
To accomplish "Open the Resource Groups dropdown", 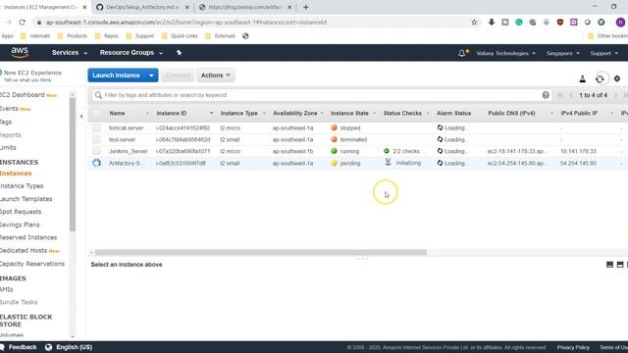I will click(x=131, y=52).
